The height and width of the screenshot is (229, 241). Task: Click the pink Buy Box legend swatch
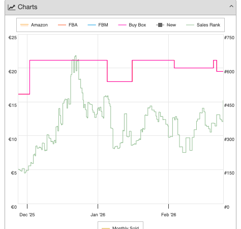(122, 25)
